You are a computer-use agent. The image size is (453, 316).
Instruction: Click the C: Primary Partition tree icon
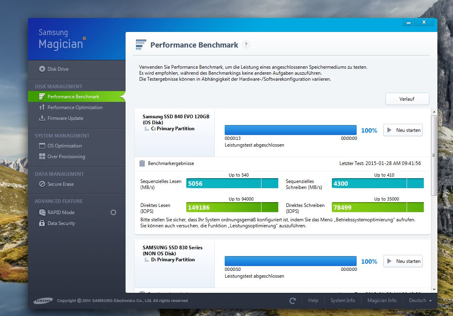click(x=147, y=129)
